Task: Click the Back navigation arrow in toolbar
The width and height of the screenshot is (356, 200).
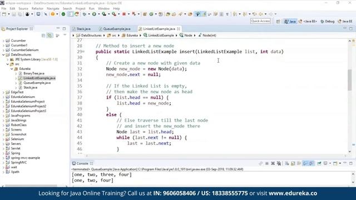Action: tap(261, 14)
